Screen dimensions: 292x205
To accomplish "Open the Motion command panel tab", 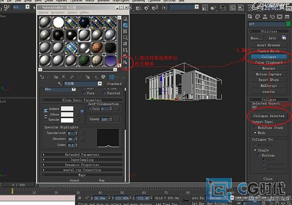I will [x=272, y=17].
